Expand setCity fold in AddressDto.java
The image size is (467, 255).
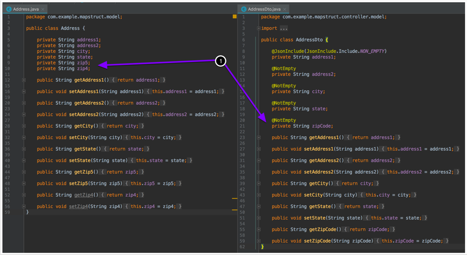click(258, 195)
